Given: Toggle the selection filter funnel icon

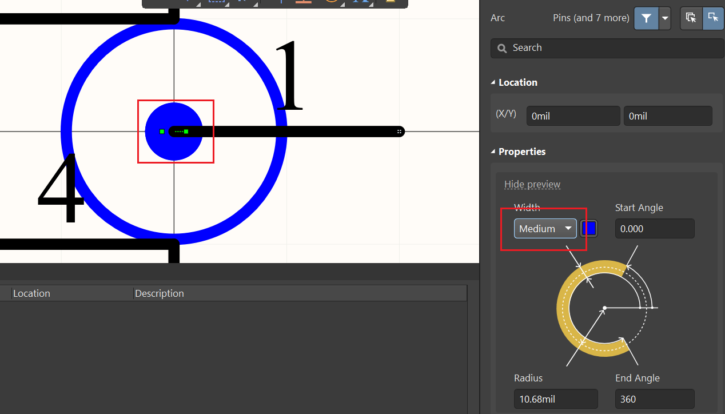Looking at the screenshot, I should [646, 18].
